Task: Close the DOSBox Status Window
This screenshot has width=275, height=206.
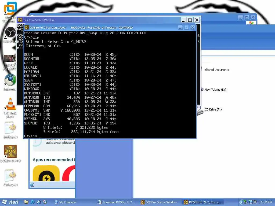Action: [197, 20]
